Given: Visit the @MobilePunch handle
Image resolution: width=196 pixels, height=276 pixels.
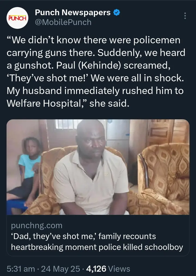Looking at the screenshot, I should pos(63,22).
